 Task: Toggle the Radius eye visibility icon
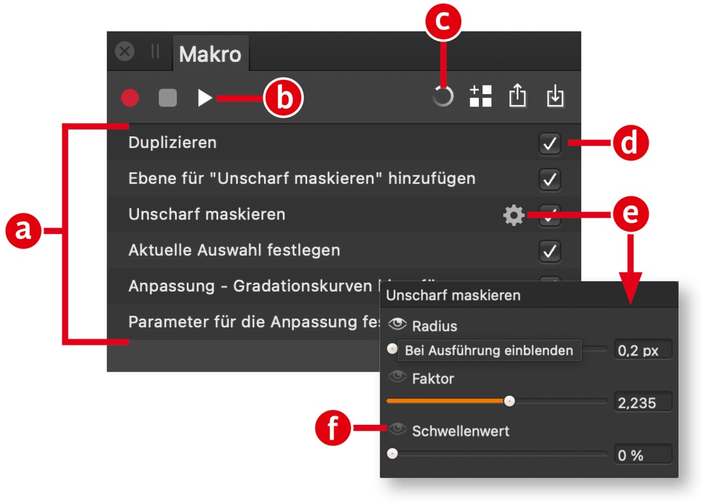(397, 324)
